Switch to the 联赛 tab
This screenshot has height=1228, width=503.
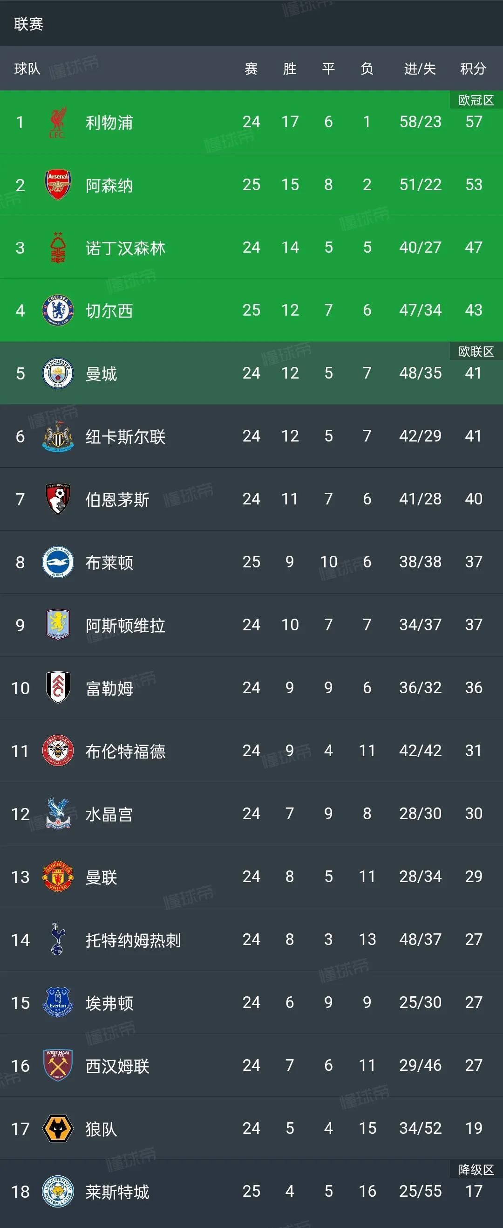28,24
